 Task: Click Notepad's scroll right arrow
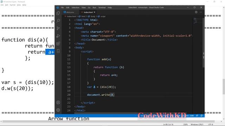coord(221,121)
